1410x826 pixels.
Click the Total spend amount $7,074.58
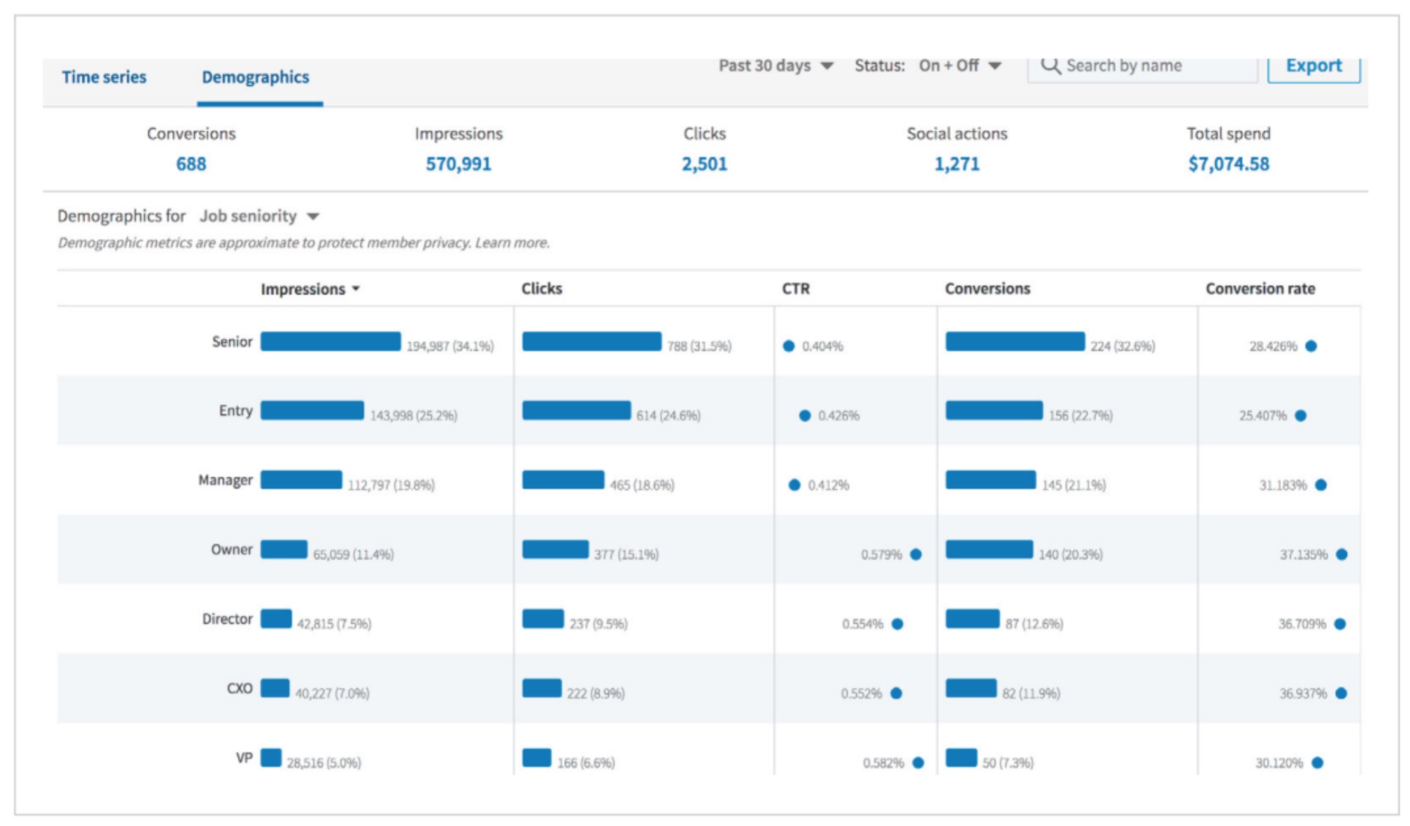point(1228,164)
